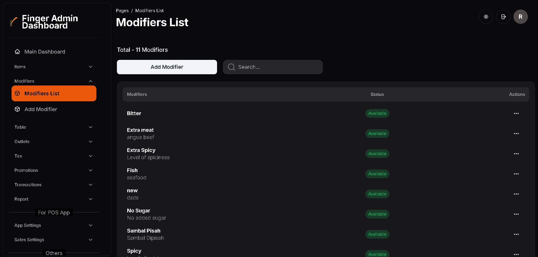Open three-dot actions for Extra meat
The image size is (538, 257).
[516, 134]
